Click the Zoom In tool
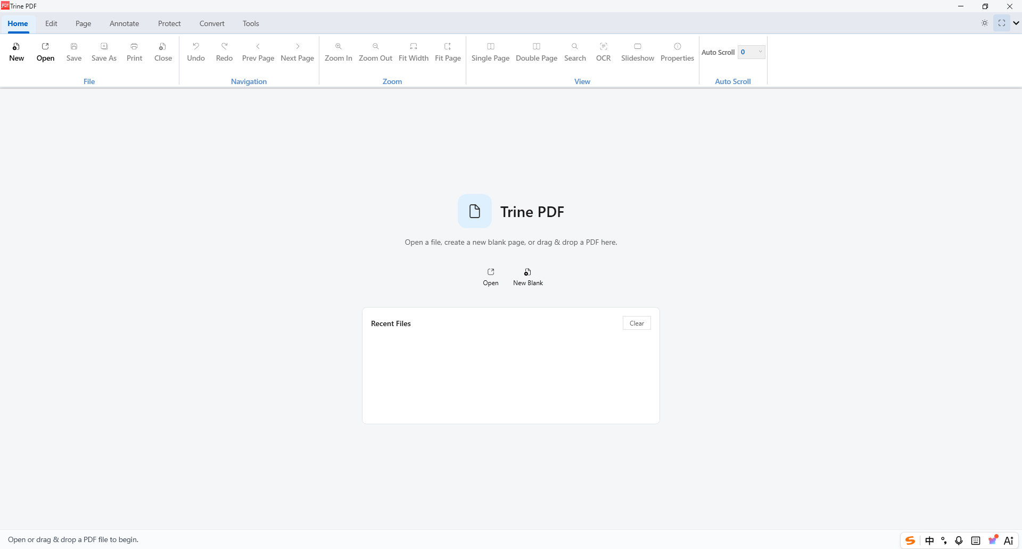Image resolution: width=1022 pixels, height=549 pixels. pyautogui.click(x=339, y=52)
